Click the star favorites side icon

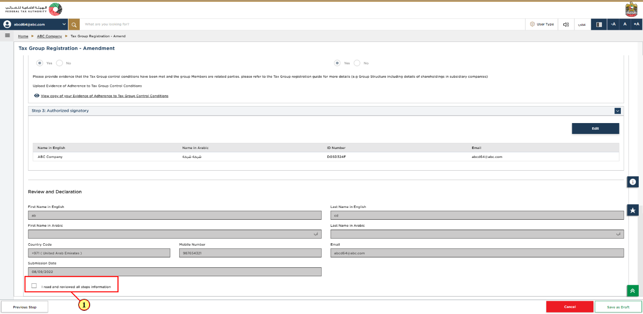coord(633,210)
